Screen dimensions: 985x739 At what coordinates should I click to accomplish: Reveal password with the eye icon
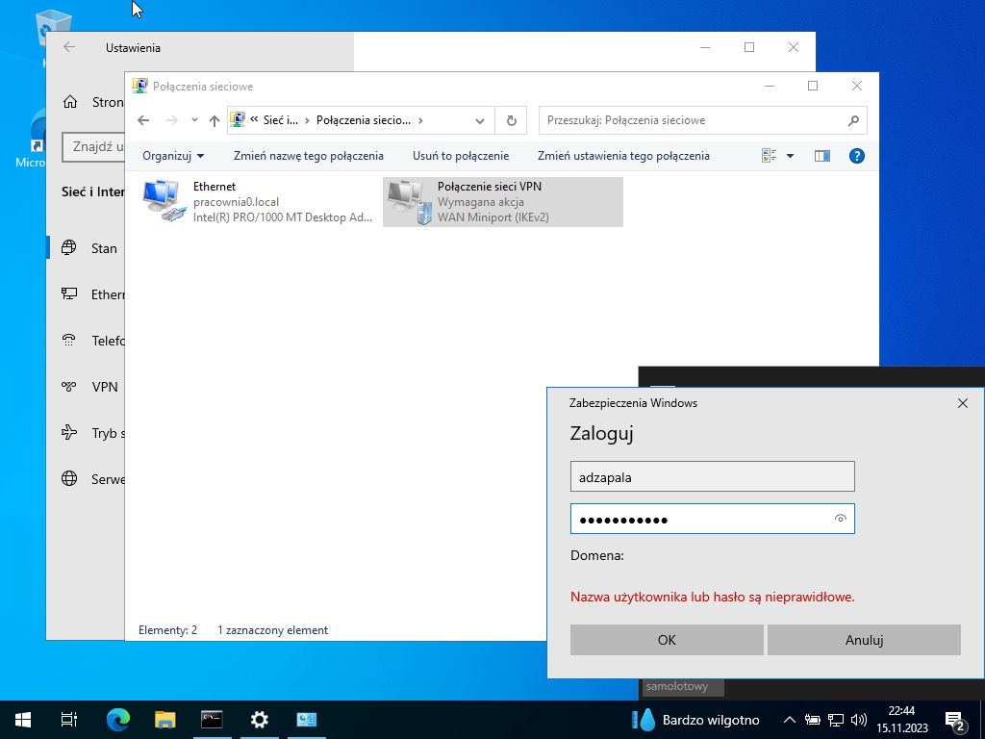[x=841, y=519]
